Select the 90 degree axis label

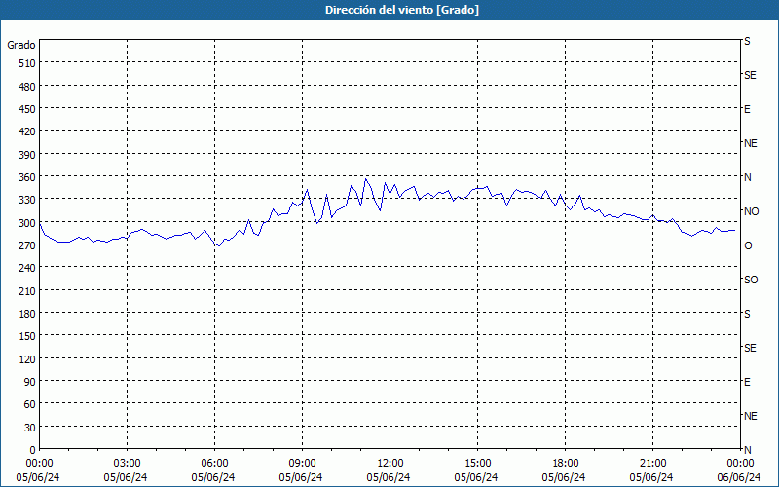[30, 382]
